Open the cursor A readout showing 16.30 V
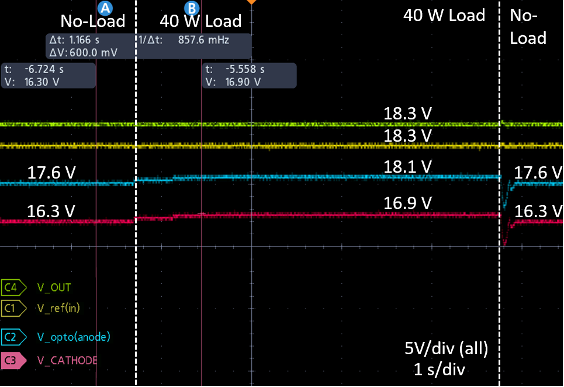This screenshot has height=387, width=564. 49,76
